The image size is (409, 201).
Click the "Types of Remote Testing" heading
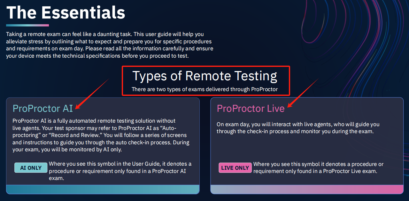coord(204,76)
